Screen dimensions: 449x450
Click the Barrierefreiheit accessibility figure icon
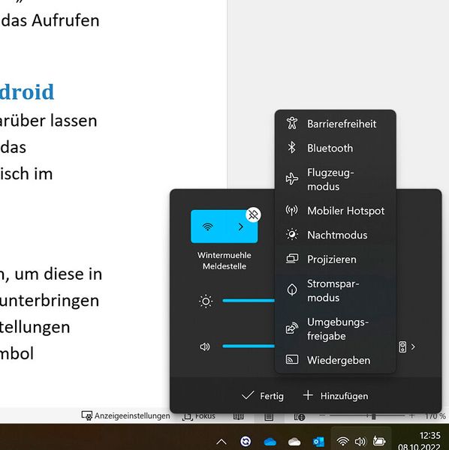coord(292,124)
